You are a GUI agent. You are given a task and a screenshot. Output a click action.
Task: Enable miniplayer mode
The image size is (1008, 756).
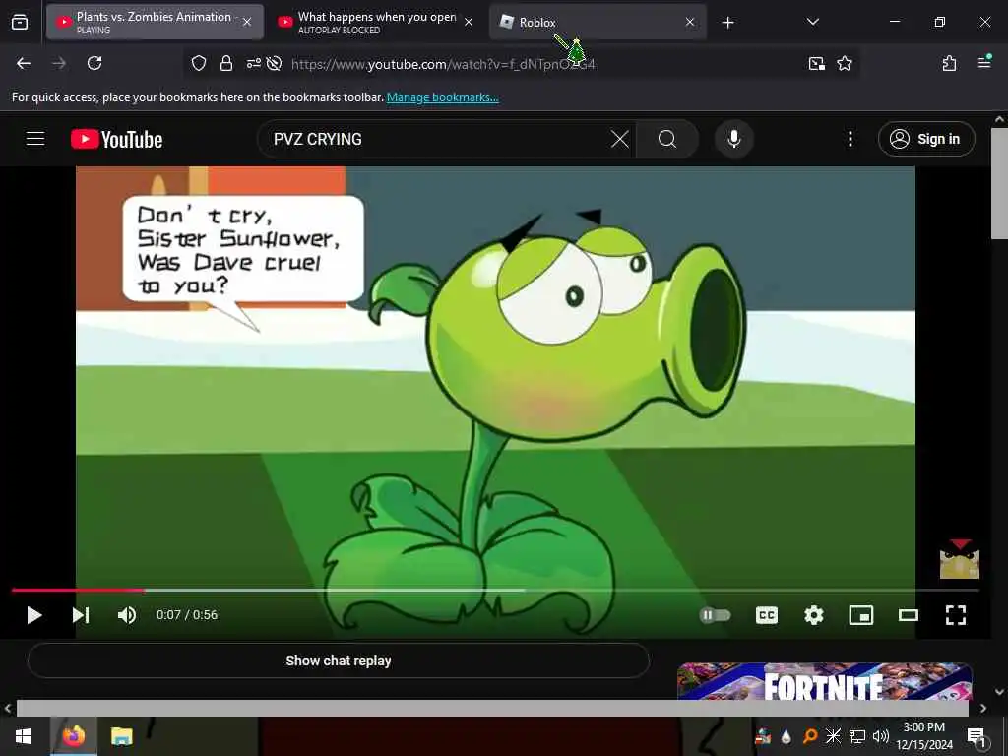pos(860,615)
